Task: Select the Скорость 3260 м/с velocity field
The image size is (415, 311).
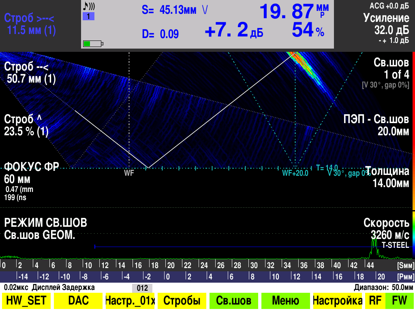Action: tap(387, 229)
